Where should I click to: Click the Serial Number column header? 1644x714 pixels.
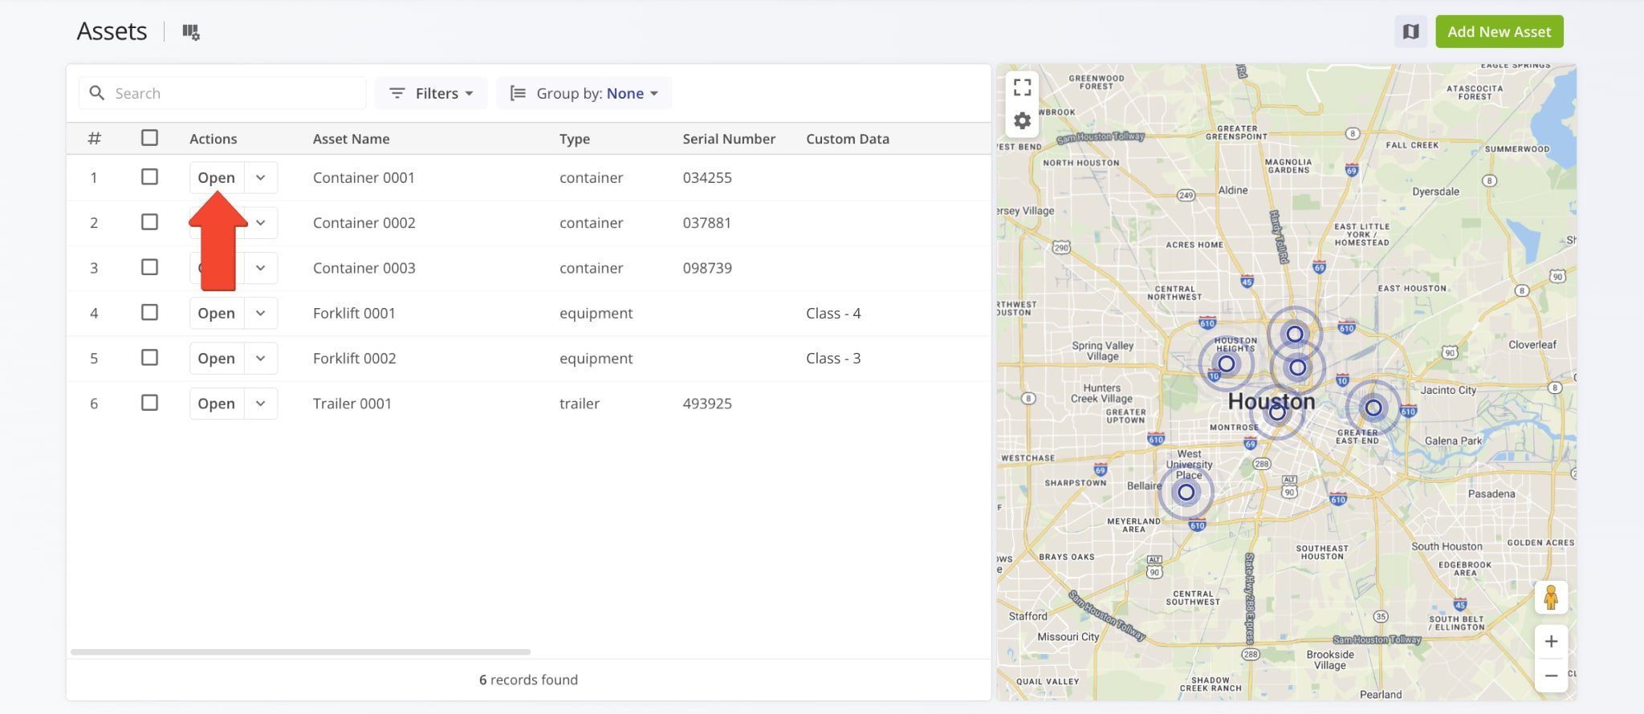click(728, 139)
